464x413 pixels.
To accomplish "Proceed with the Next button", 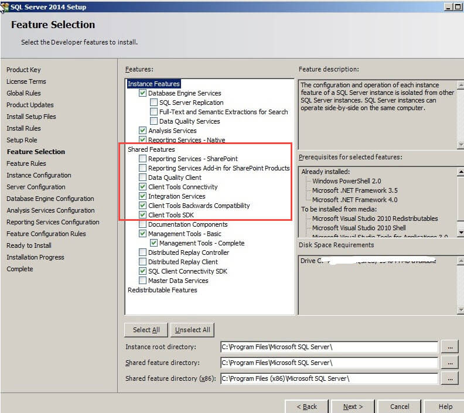I will (x=353, y=407).
